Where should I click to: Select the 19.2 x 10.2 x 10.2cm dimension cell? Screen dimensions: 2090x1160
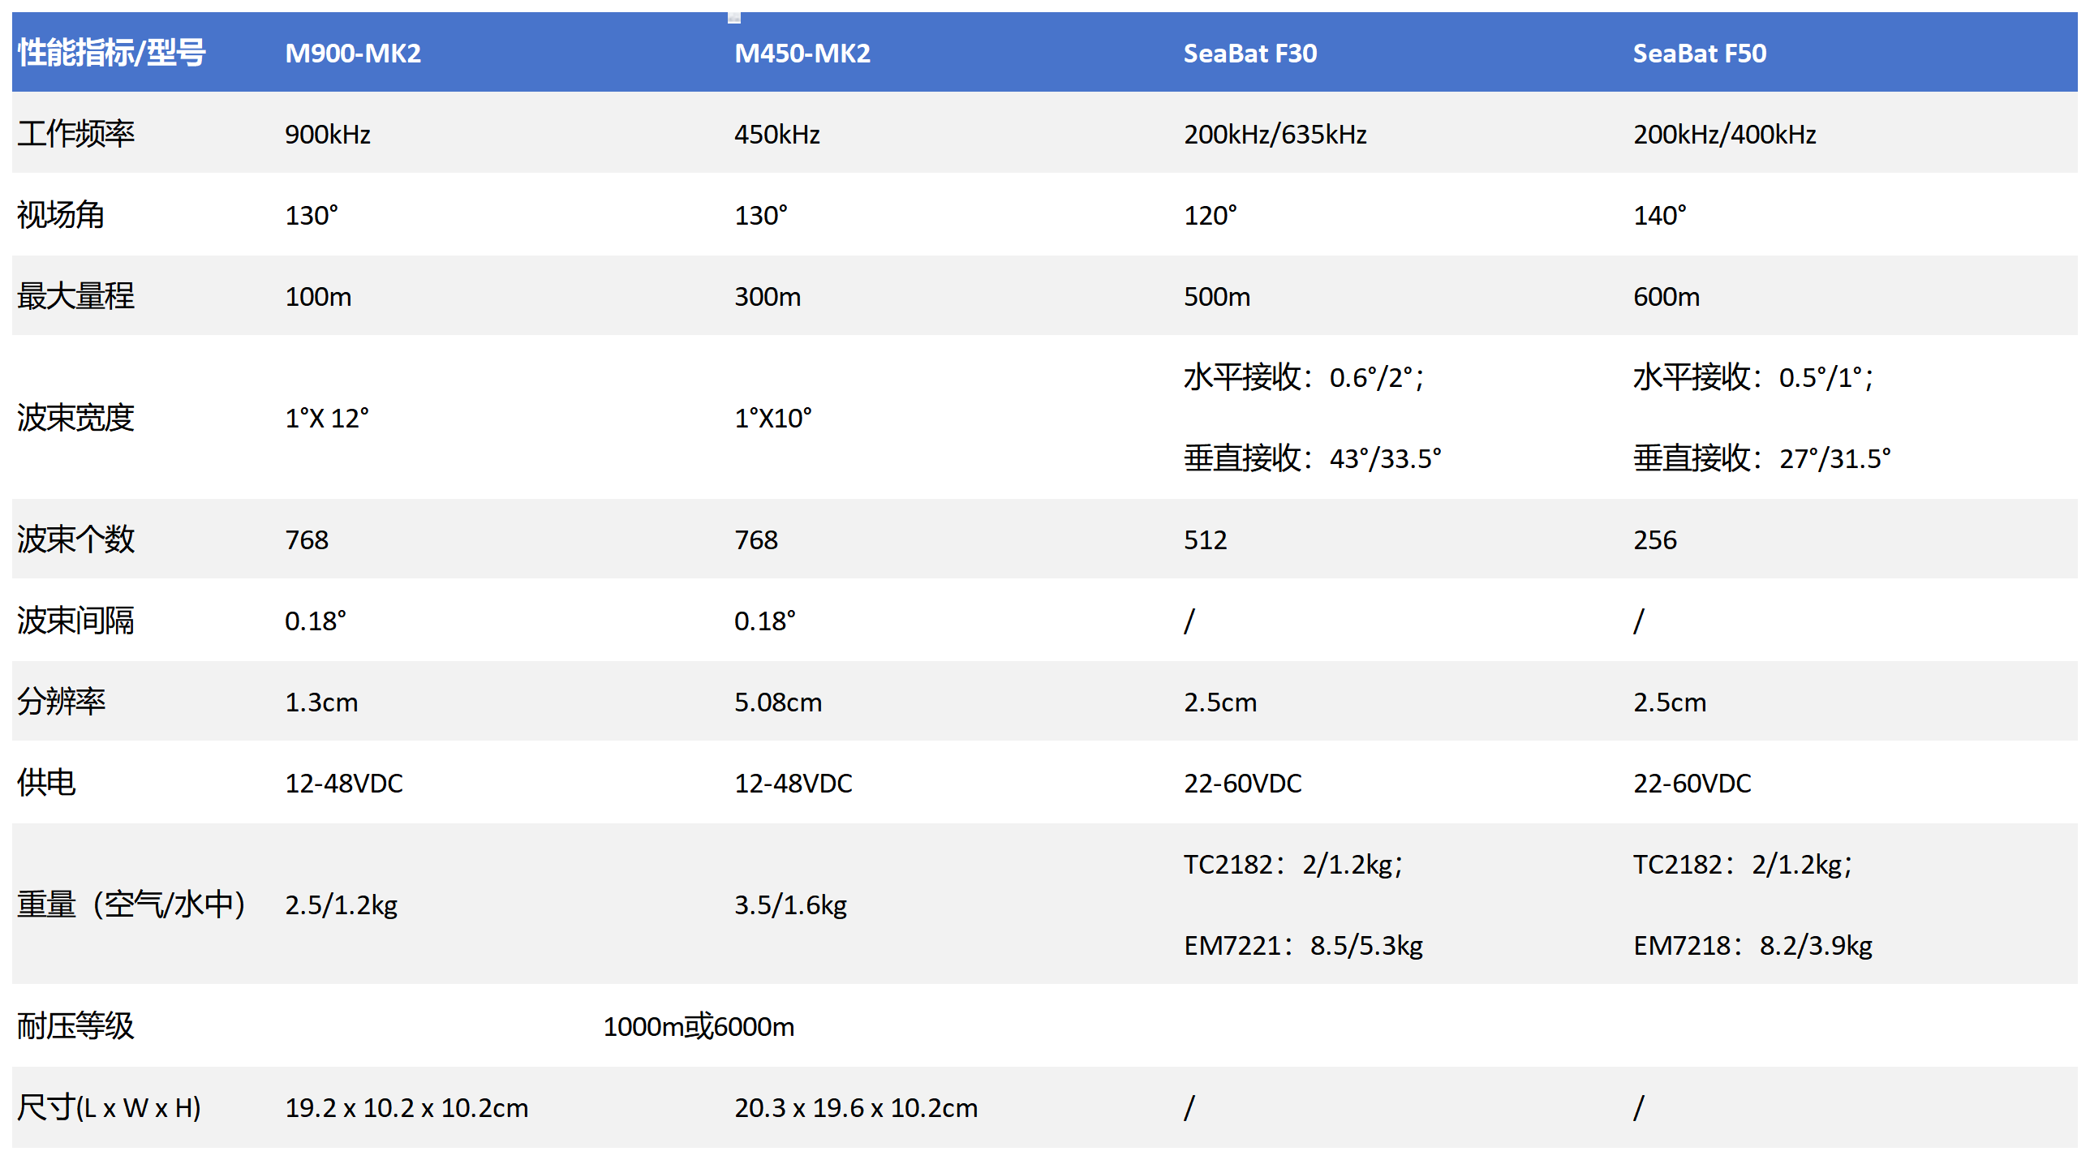click(x=406, y=1108)
